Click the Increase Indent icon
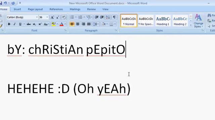Image resolution: width=215 pixels, height=120 pixels. (x=102, y=17)
